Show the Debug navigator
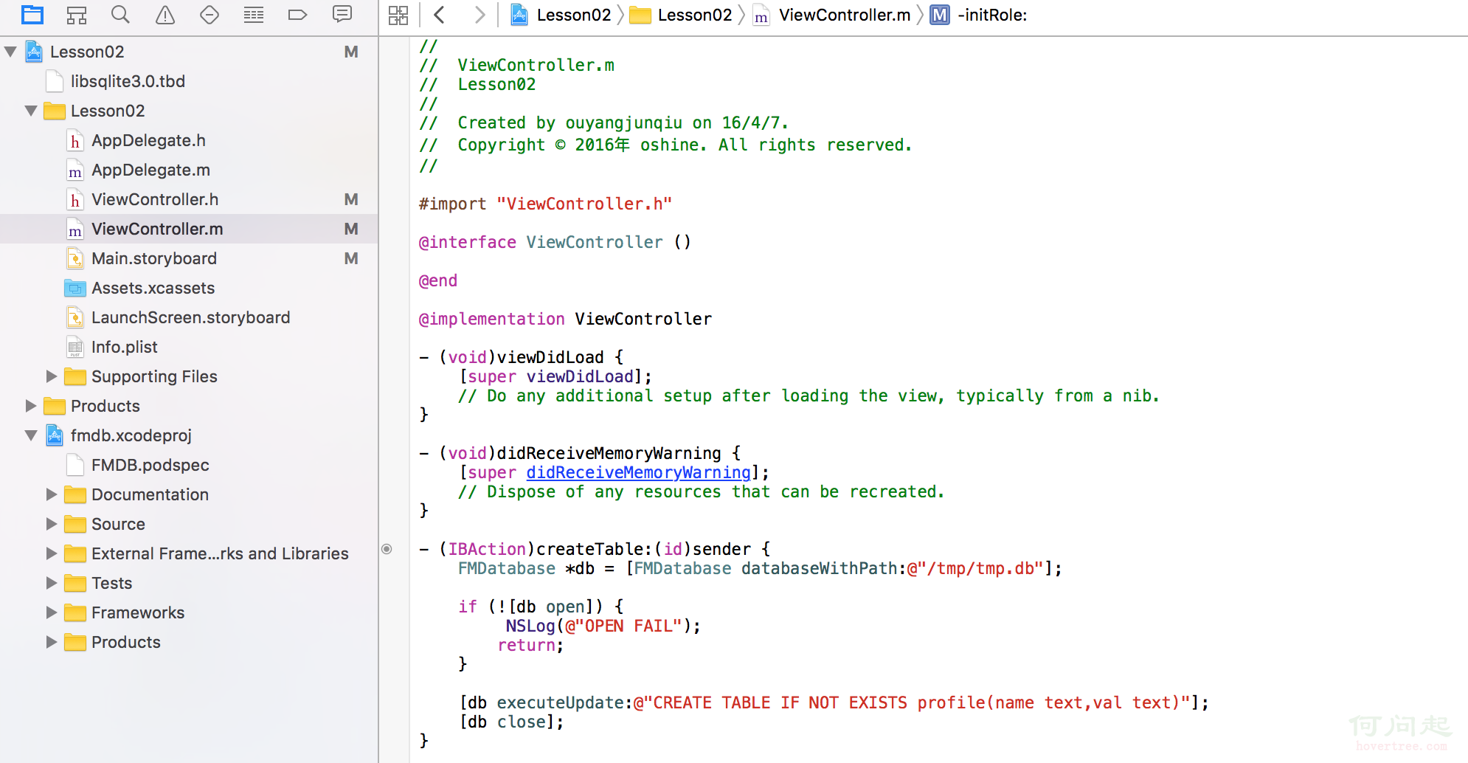 (254, 15)
